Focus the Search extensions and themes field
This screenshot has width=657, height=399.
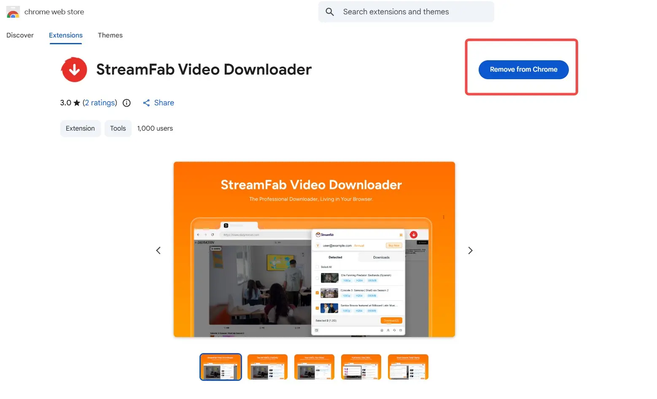tap(406, 12)
